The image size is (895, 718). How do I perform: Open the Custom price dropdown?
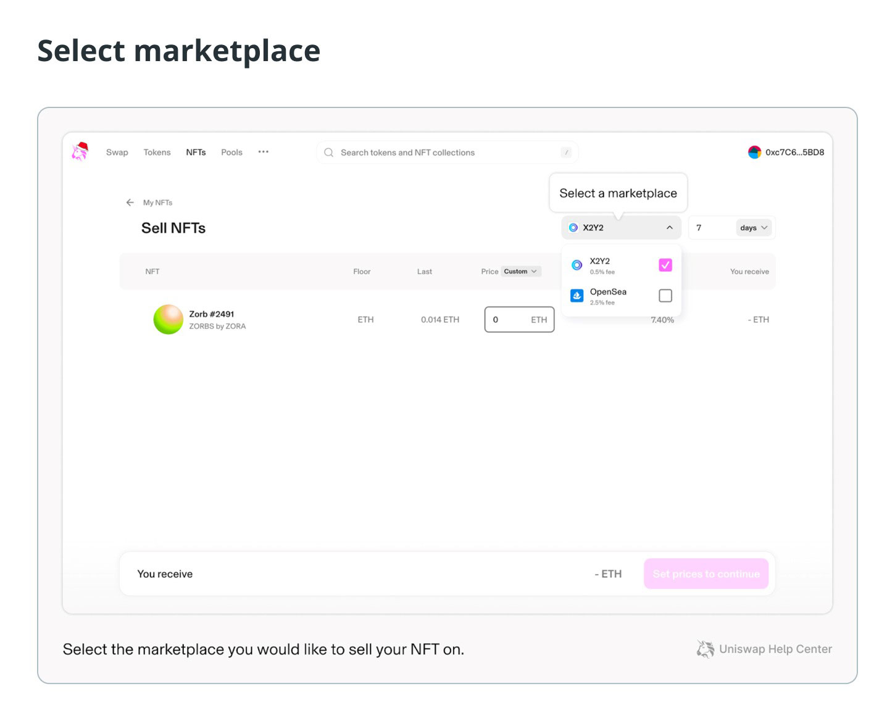pyautogui.click(x=520, y=272)
